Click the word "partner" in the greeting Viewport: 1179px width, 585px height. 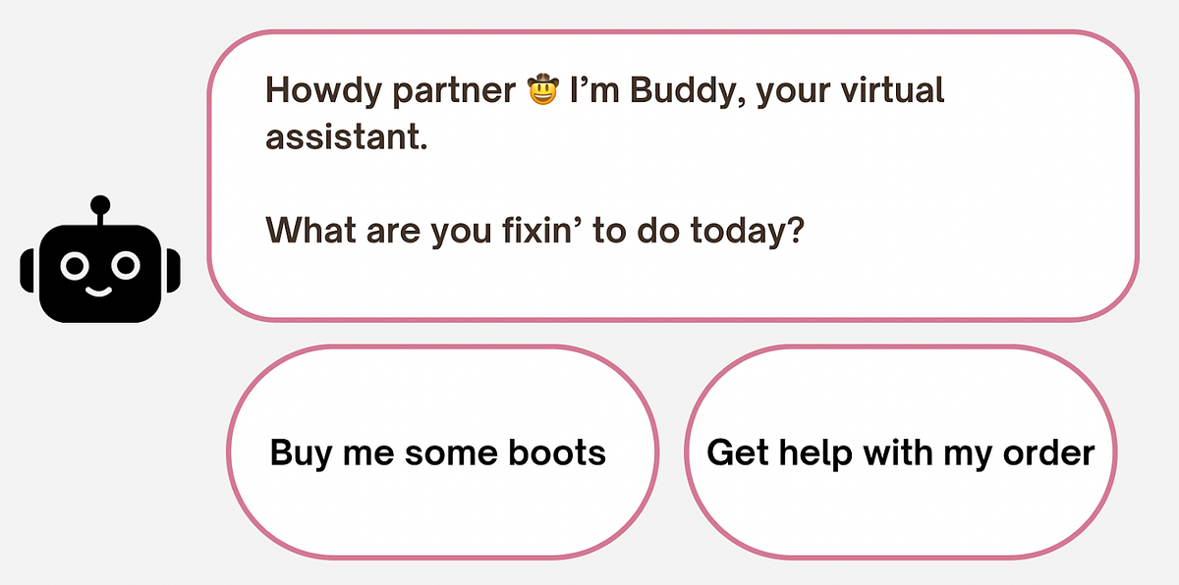[x=453, y=91]
